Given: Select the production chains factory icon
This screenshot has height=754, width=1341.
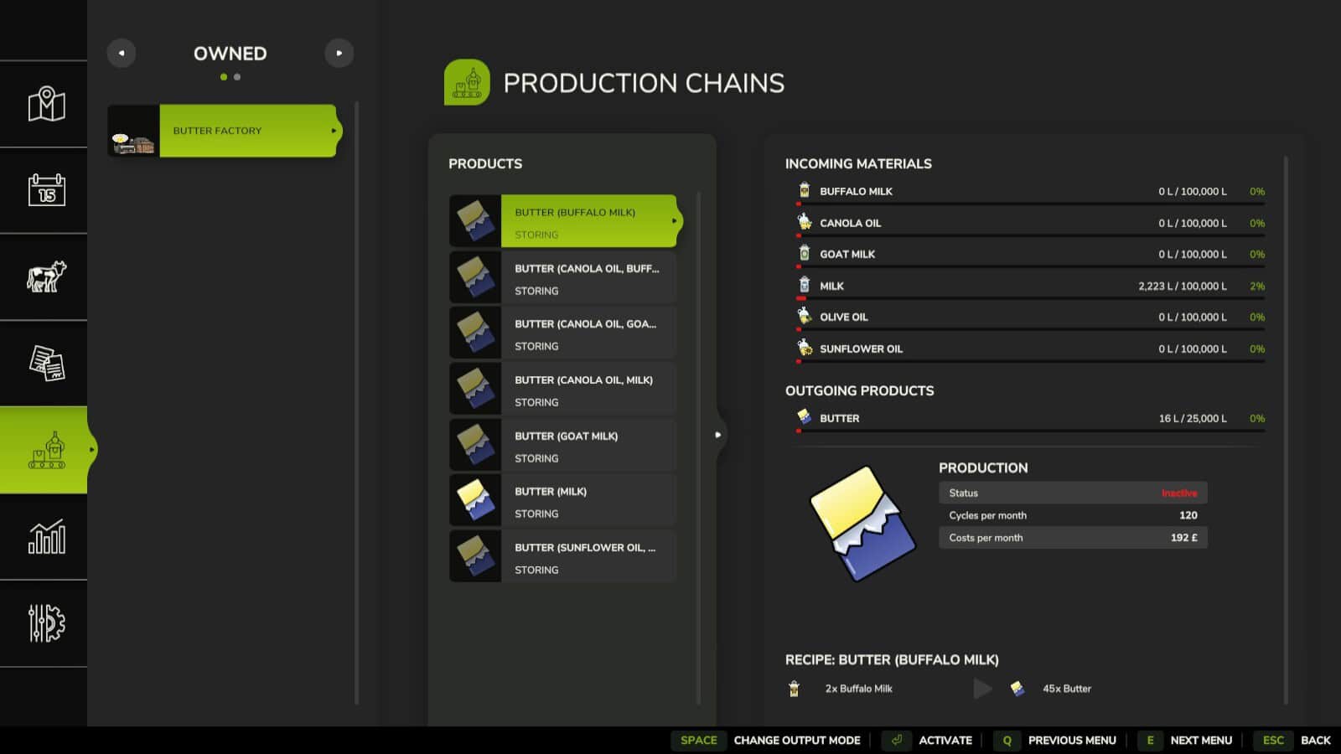Looking at the screenshot, I should click(46, 450).
